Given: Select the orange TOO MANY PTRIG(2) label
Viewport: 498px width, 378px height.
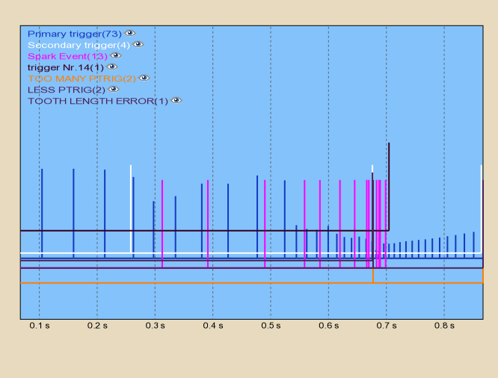Looking at the screenshot, I should pos(82,78).
